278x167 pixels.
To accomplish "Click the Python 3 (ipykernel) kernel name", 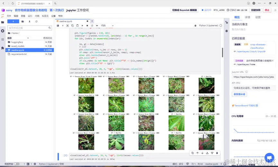I will click(209, 25).
